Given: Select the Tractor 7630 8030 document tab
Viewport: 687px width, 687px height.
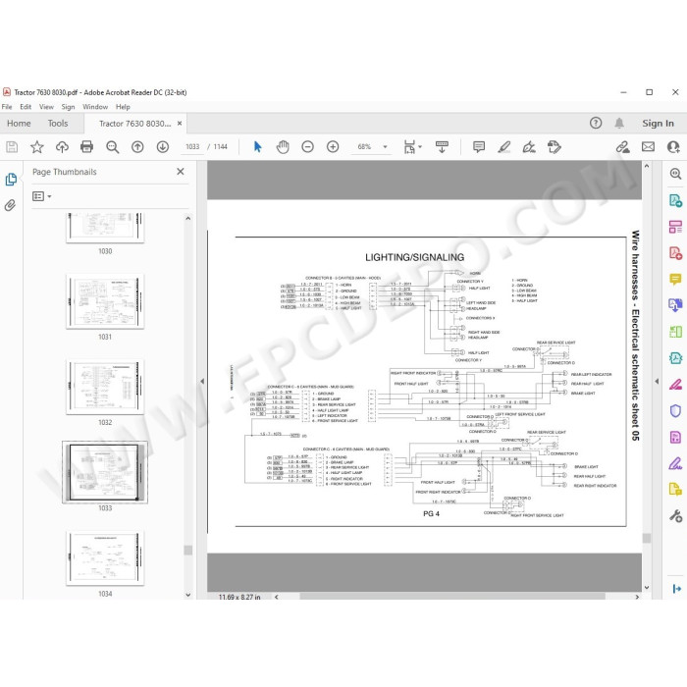Looking at the screenshot, I should (135, 124).
